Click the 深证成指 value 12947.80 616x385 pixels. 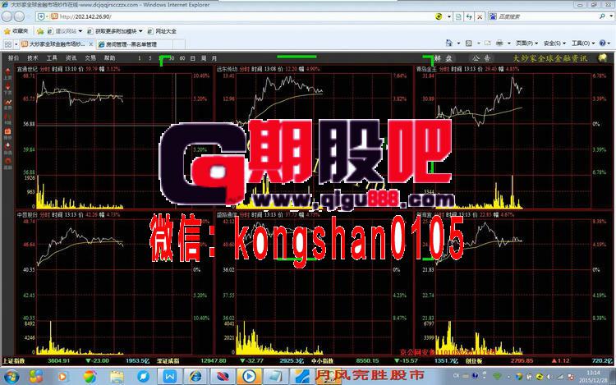pos(213,360)
